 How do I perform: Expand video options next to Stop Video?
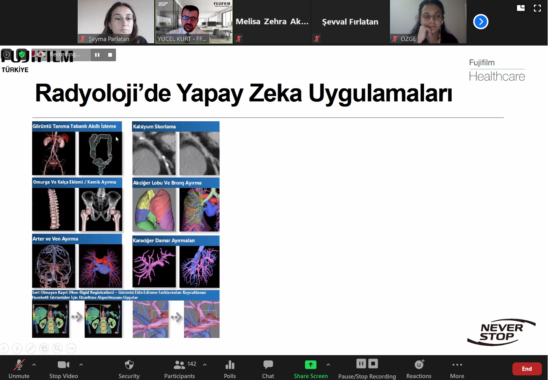point(81,365)
